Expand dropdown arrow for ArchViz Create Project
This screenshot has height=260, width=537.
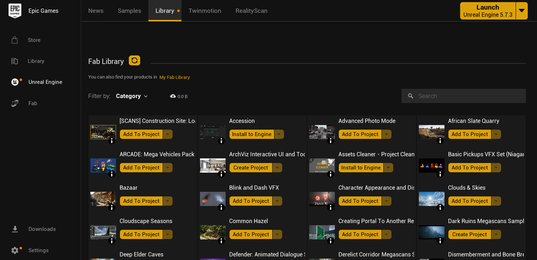point(277,168)
